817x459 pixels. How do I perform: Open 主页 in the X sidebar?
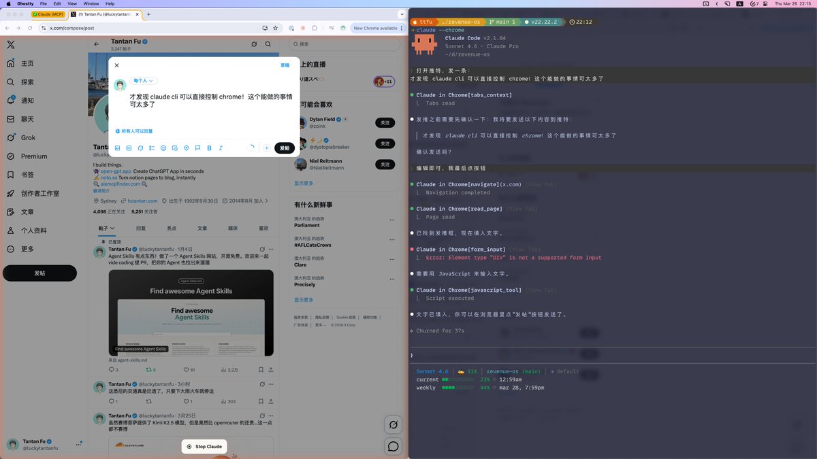point(20,63)
